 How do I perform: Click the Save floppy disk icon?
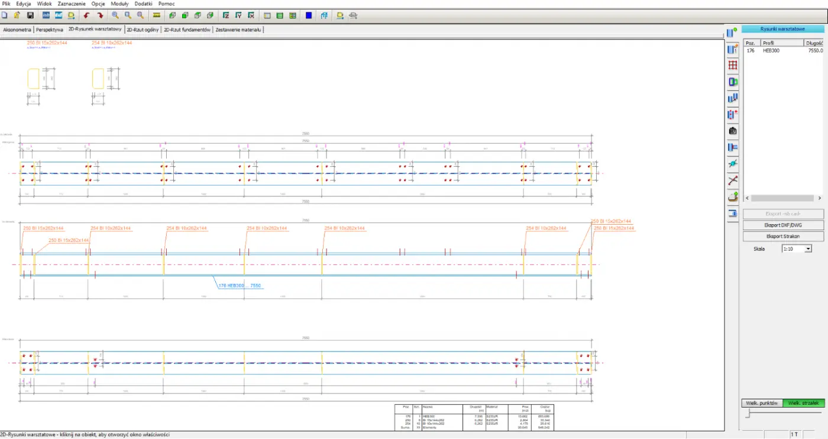[x=30, y=15]
